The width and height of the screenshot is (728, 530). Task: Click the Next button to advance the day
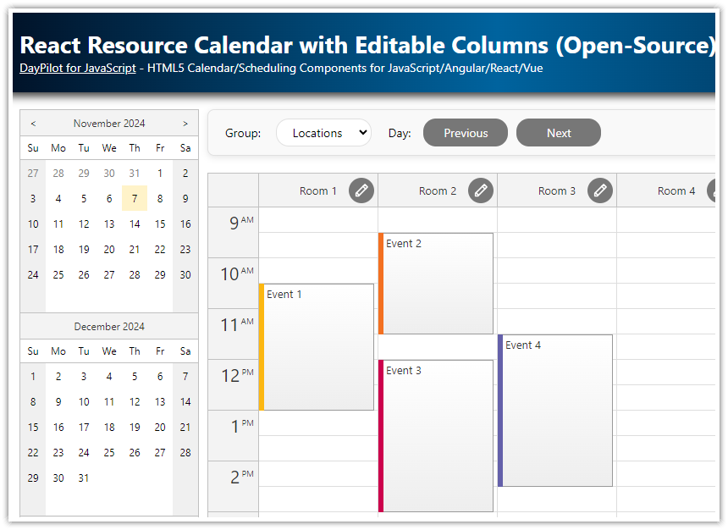[x=558, y=132]
